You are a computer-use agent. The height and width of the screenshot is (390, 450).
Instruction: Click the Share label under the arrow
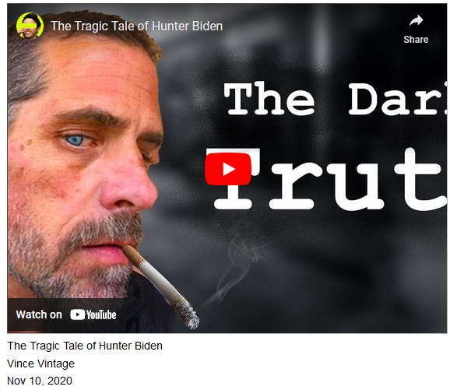tap(416, 40)
